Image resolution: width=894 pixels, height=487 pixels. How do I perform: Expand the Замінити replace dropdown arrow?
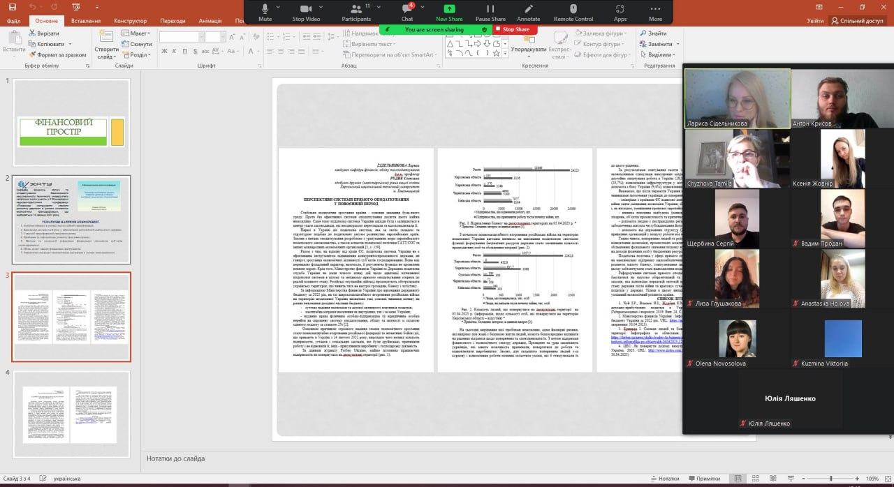click(677, 44)
